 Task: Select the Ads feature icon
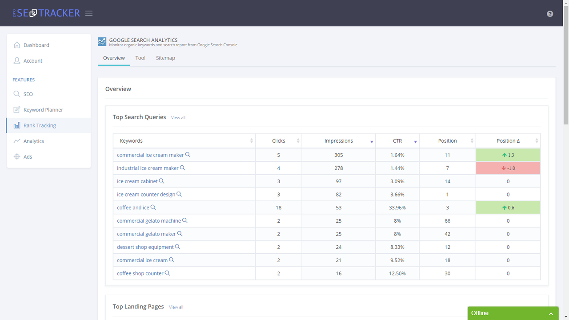[17, 156]
